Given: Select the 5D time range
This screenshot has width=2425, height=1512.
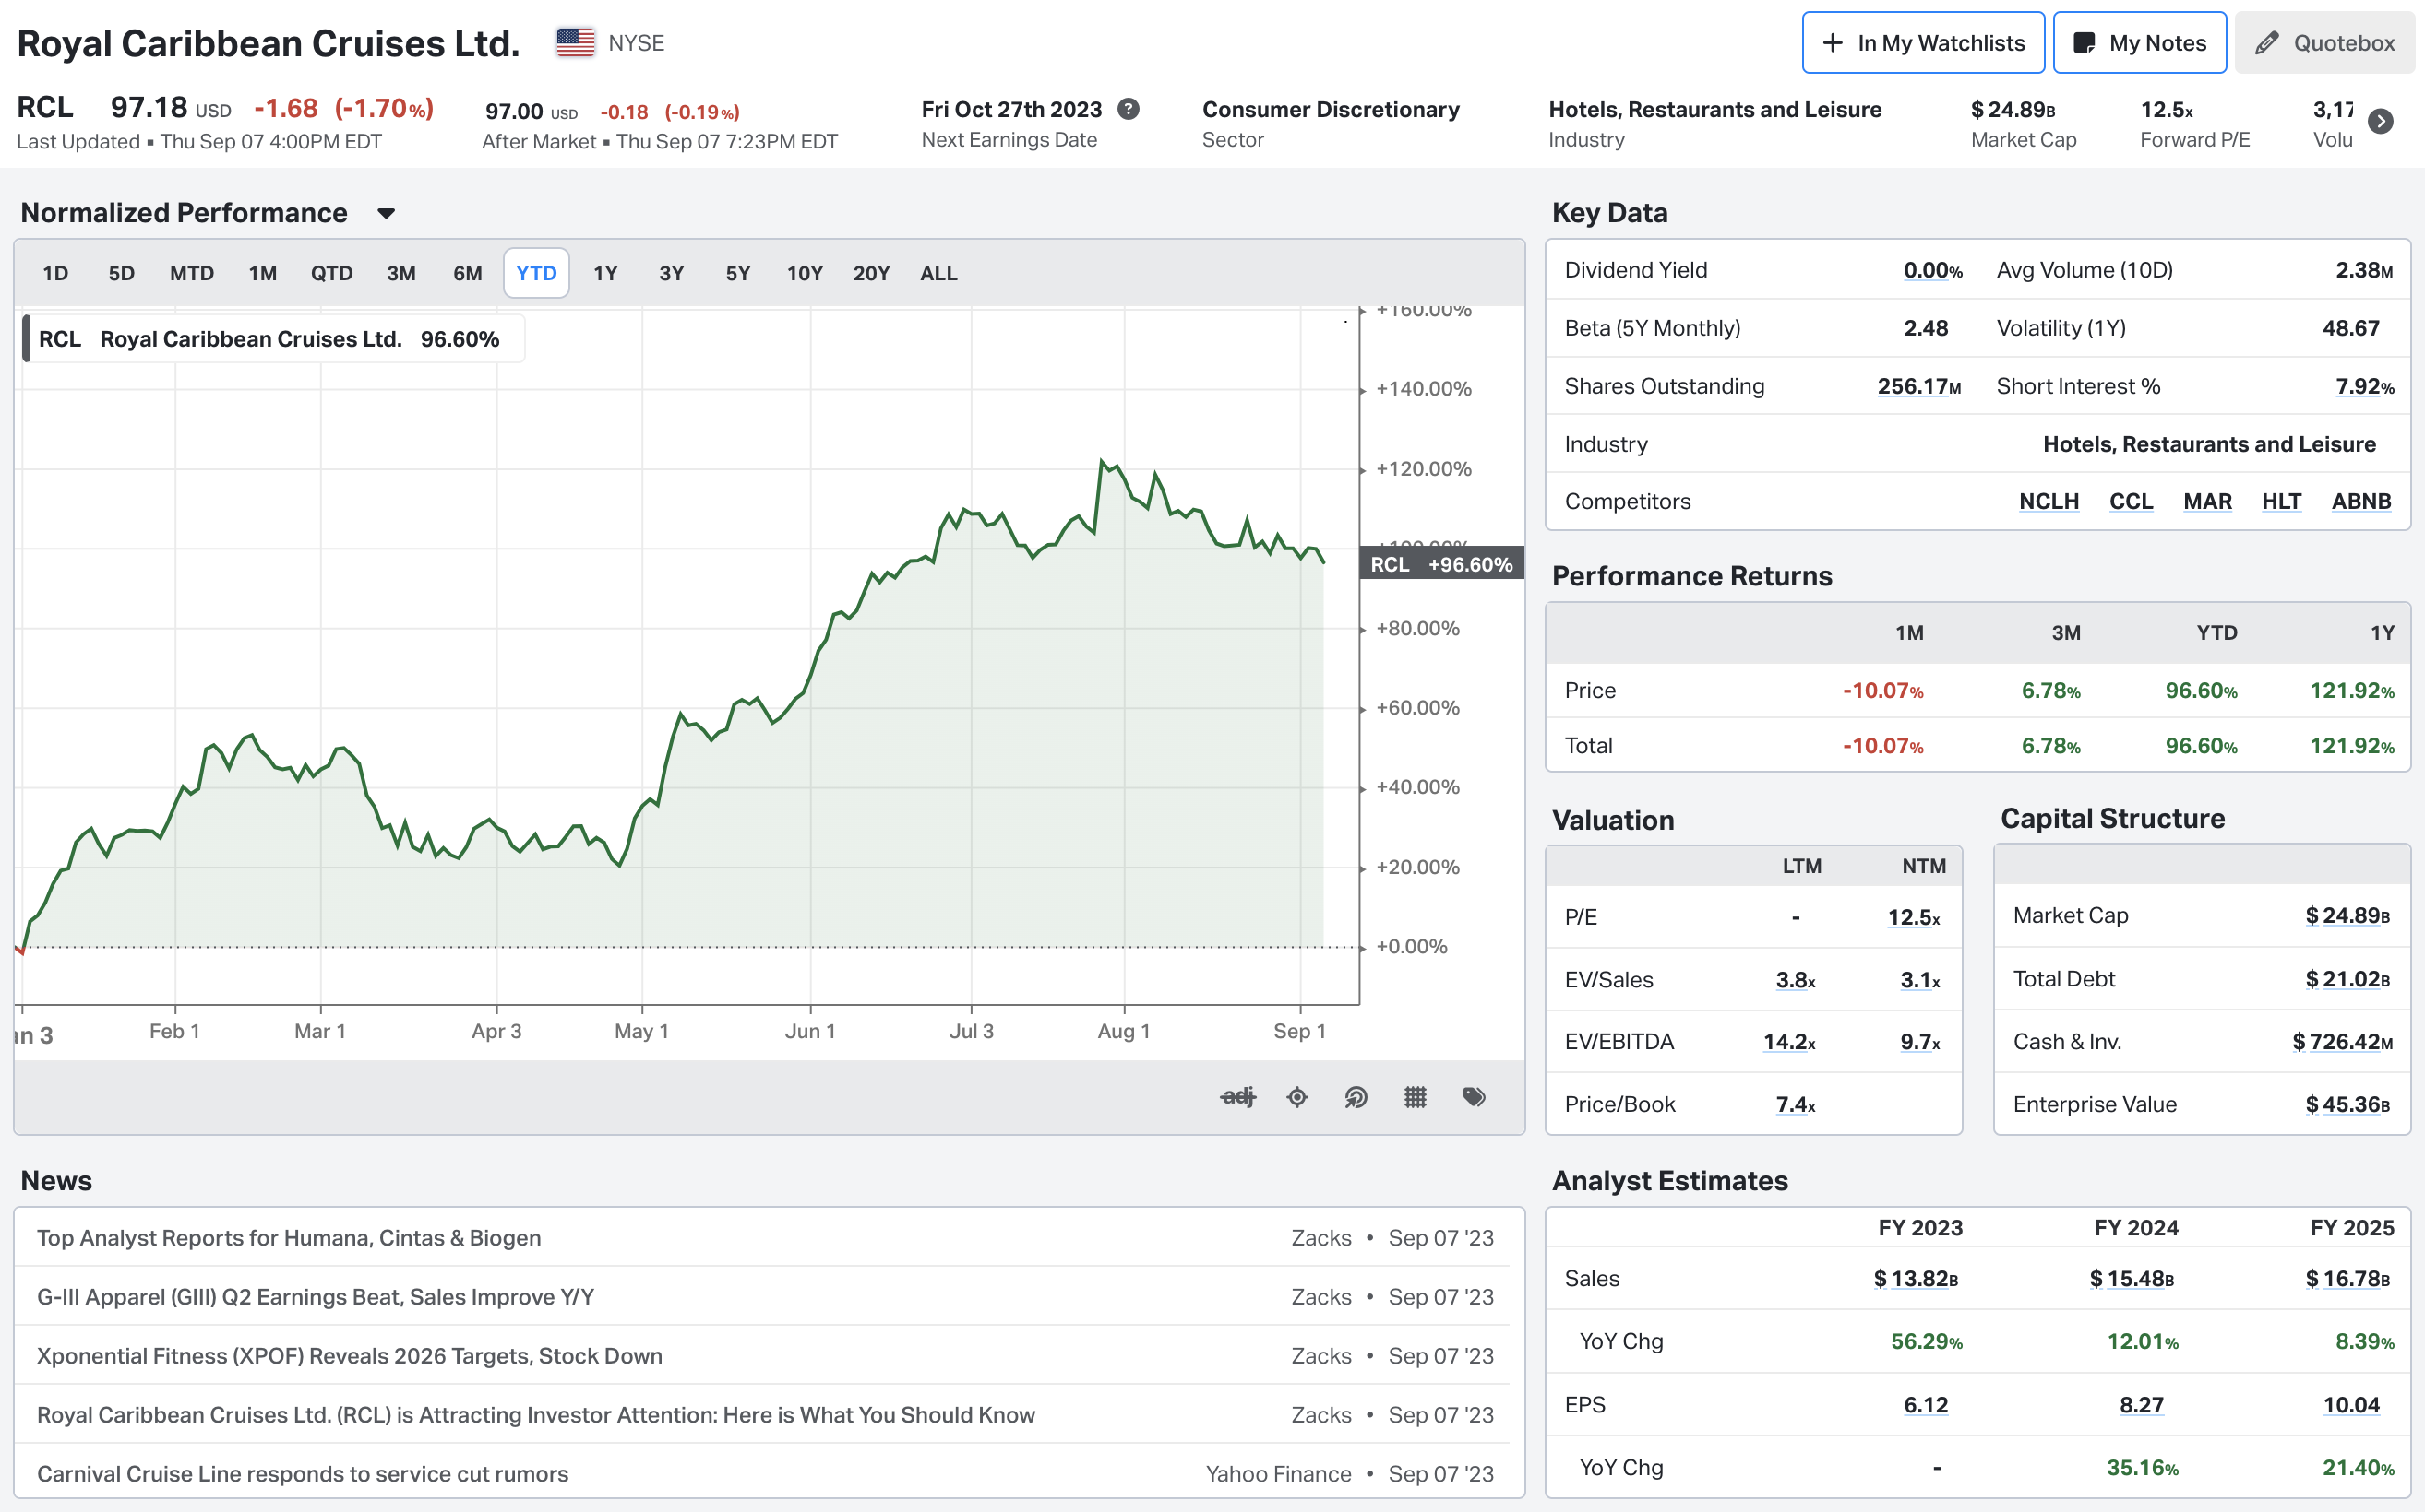Looking at the screenshot, I should 121,273.
